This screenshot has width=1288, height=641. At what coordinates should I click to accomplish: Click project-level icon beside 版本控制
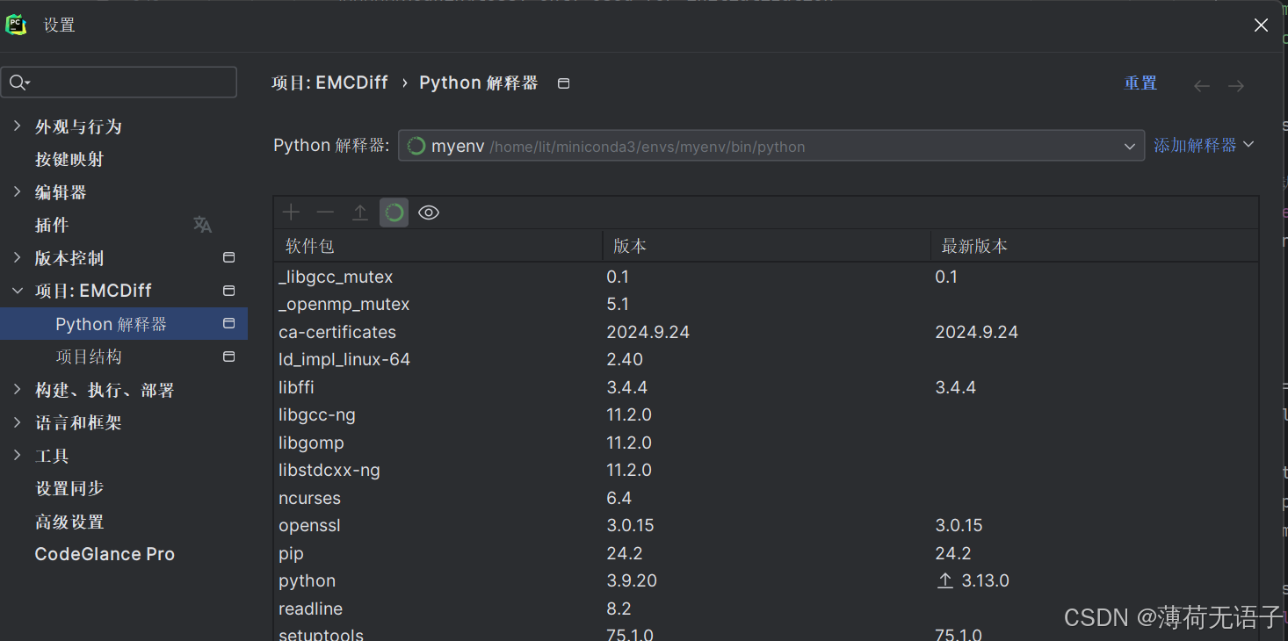229,257
